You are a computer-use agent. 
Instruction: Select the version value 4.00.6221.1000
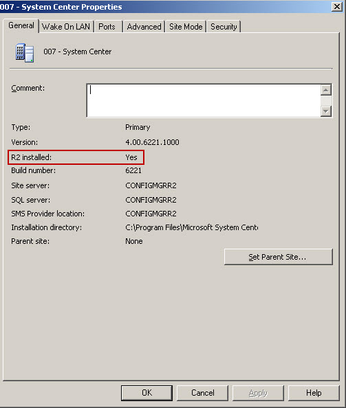[x=152, y=142]
